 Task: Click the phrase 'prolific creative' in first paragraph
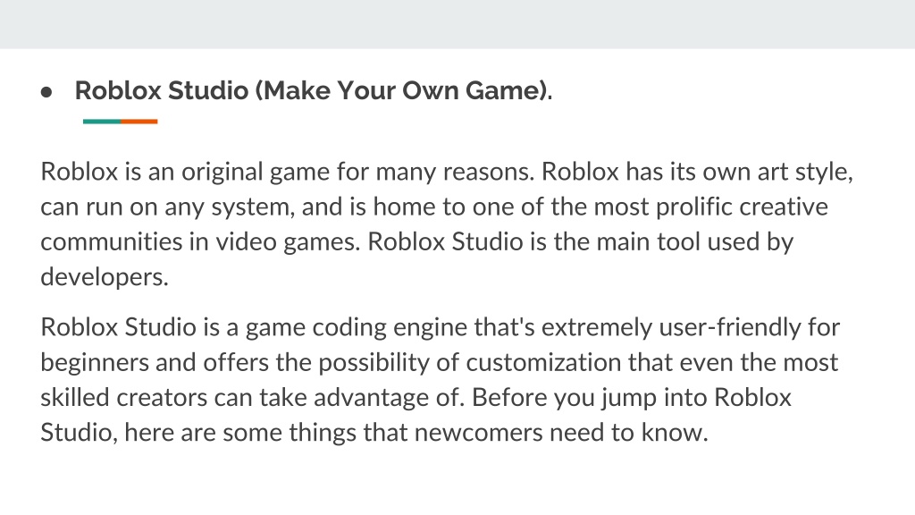[x=742, y=207]
